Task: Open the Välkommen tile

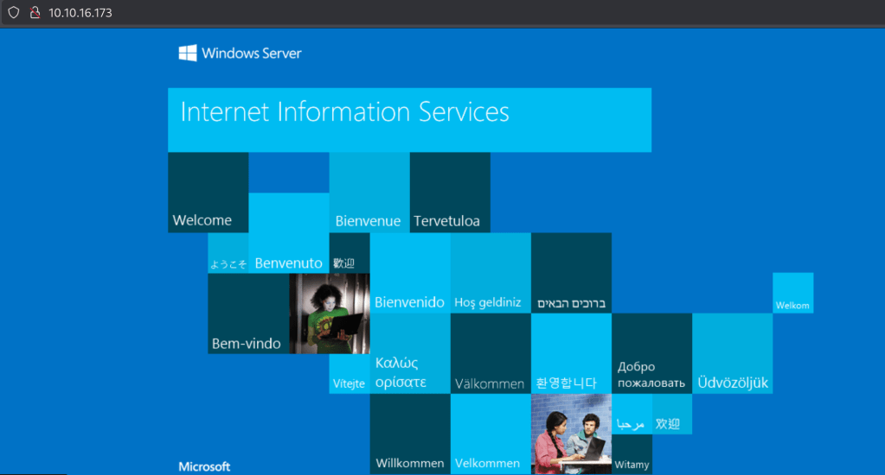Action: click(x=490, y=353)
